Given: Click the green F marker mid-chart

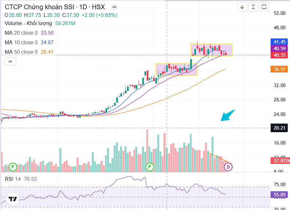Looking at the screenshot, I should [150, 166].
